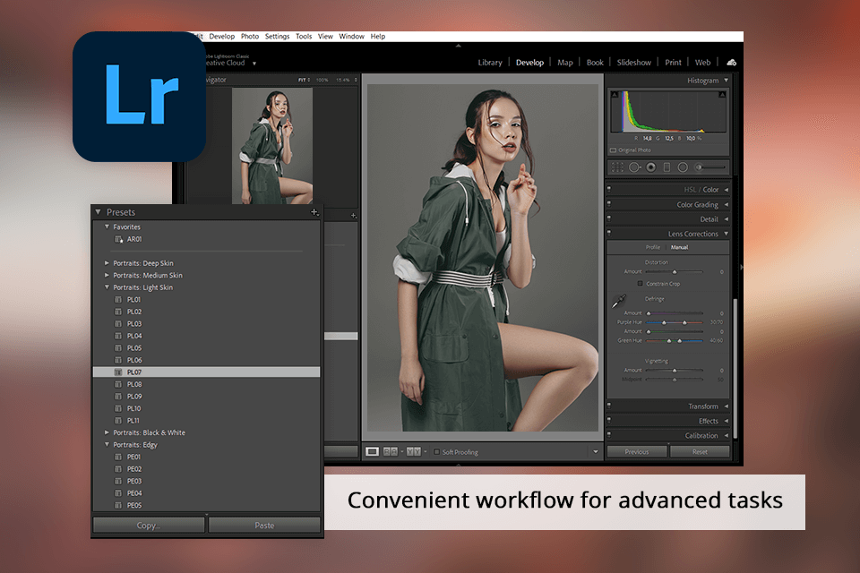Click the PL11 preset icon
This screenshot has width=860, height=573.
[x=118, y=421]
